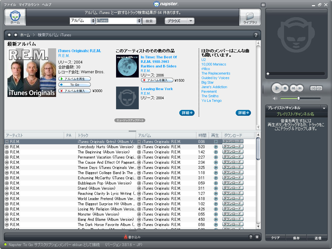Click the send (送信) playlist button
The height and width of the screenshot is (249, 332).
pyautogui.click(x=318, y=238)
